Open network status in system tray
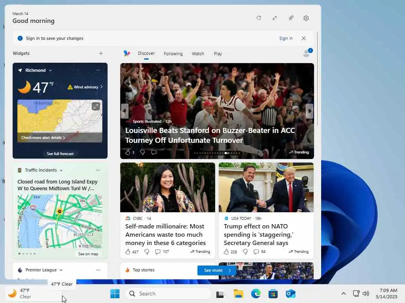The width and height of the screenshot is (405, 303). [x=356, y=294]
